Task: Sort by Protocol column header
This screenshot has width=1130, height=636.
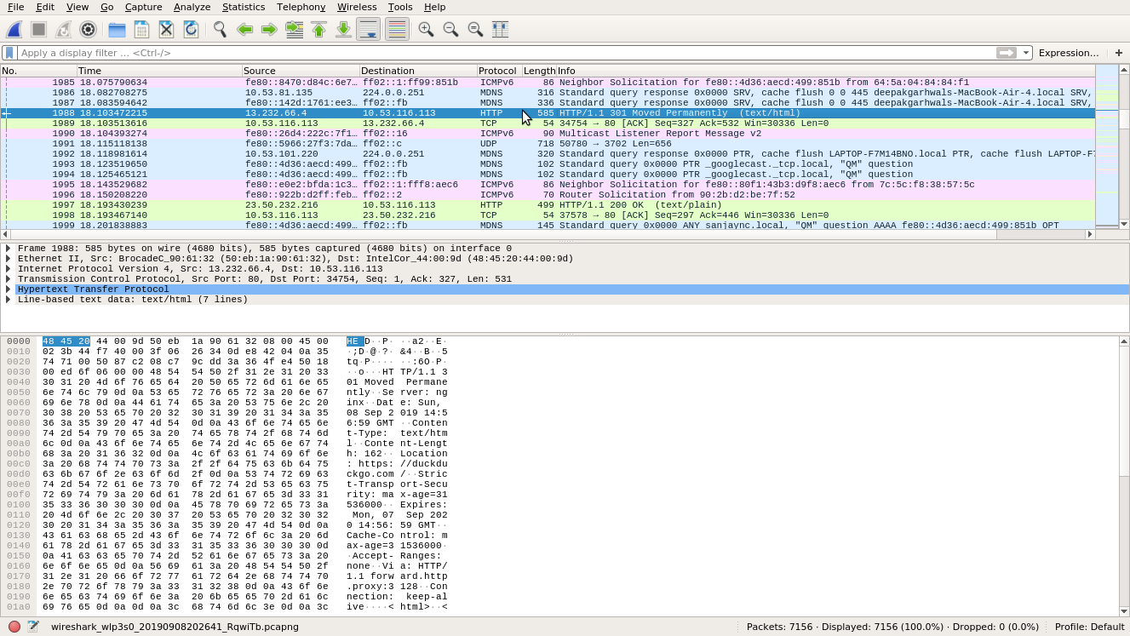Action: tap(499, 71)
